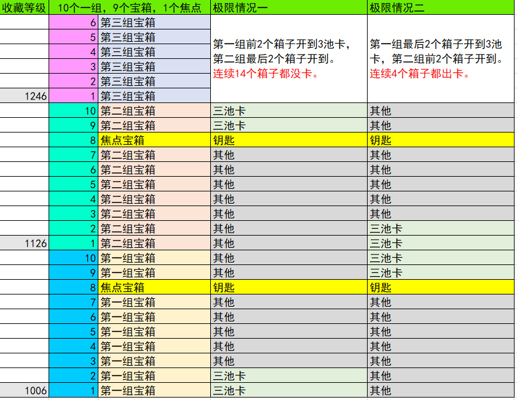Click 极限情况二 钥匙 cell in first group 焦点宝箱 row
The width and height of the screenshot is (517, 400).
tap(441, 287)
